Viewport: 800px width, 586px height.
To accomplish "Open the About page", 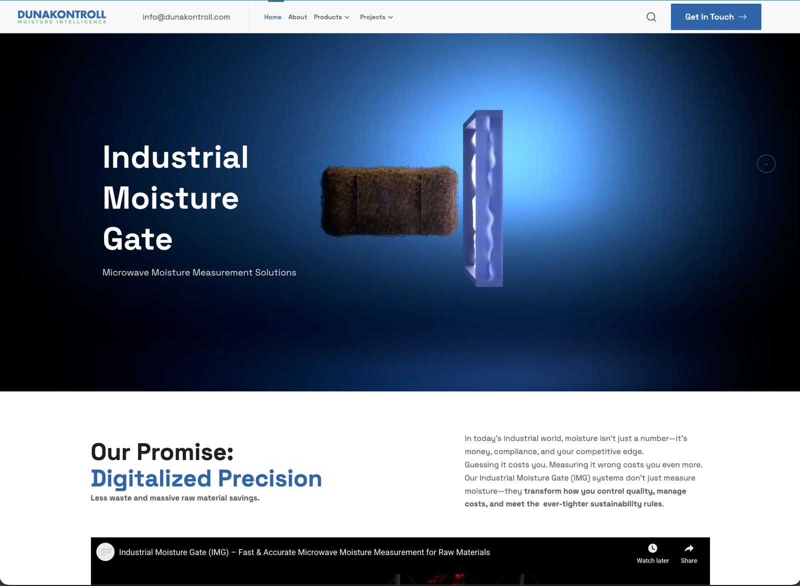I will (x=297, y=17).
